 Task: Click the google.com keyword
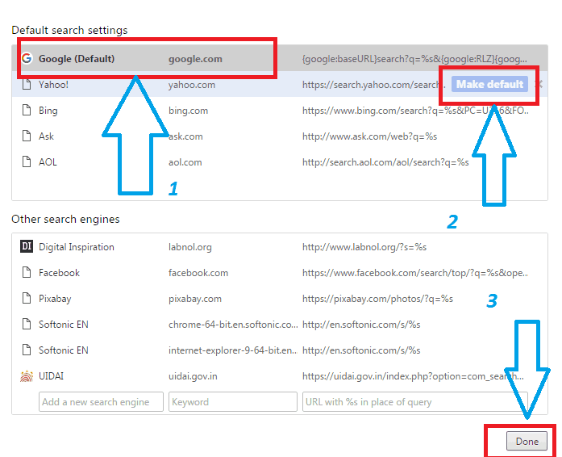pyautogui.click(x=195, y=59)
